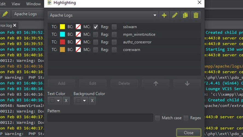Click the Close button
The image size is (243, 137).
click(189, 133)
